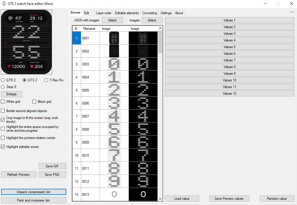Select digit 1 thumbnail in row 0004
The image size is (297, 205).
coord(114,77)
